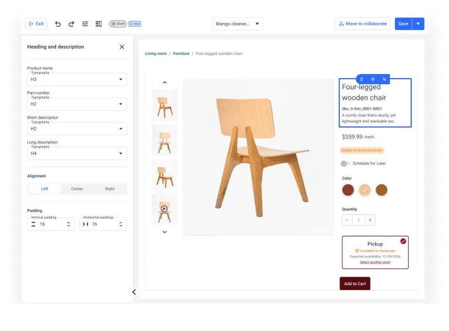Undo the last change
This screenshot has width=449, height=331.
pos(58,24)
